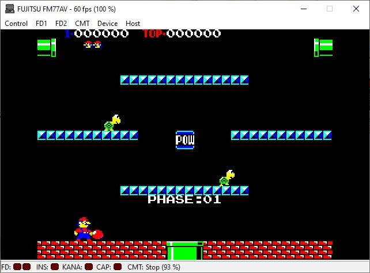Click the top center blue platform
This screenshot has height=273, width=370.
184,80
